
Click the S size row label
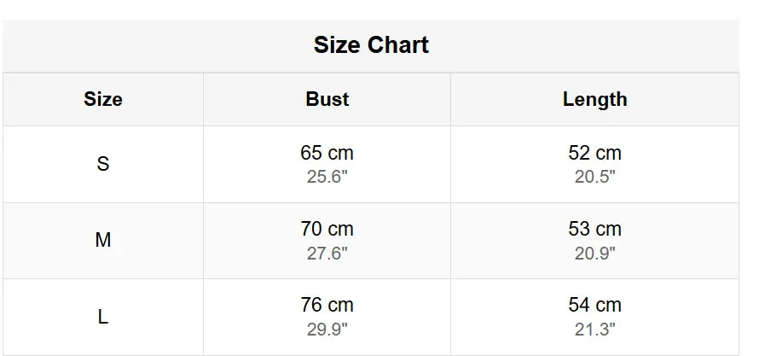[x=103, y=164]
